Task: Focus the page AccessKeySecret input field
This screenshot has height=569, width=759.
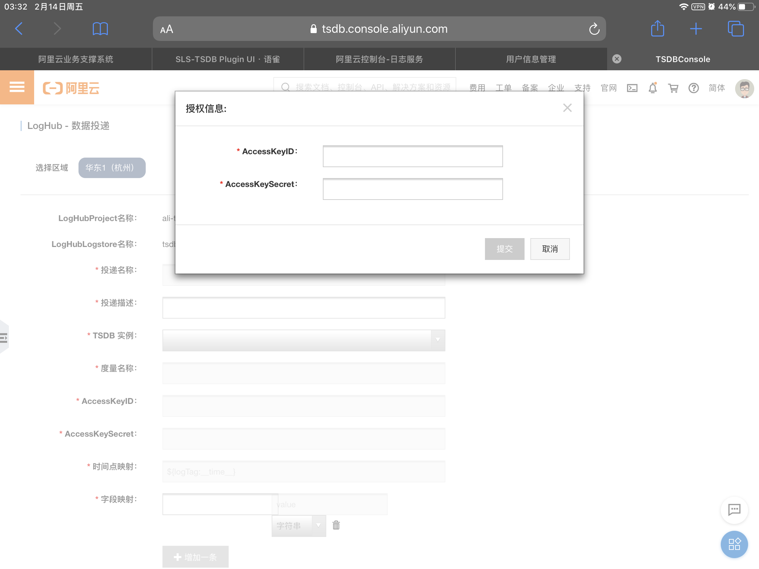Action: pos(304,439)
